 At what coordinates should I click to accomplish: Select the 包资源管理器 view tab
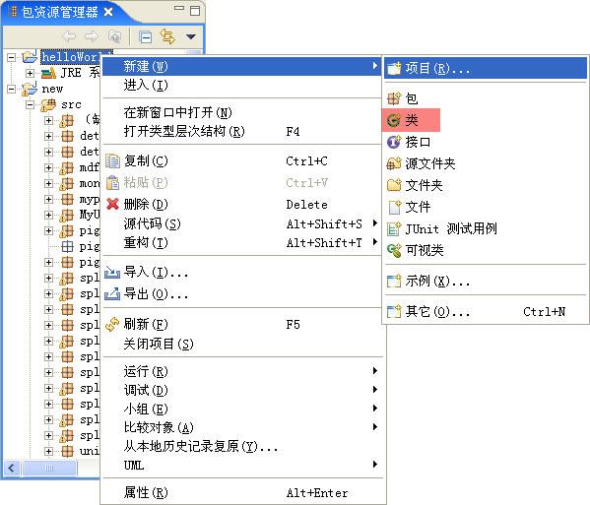coord(60,12)
